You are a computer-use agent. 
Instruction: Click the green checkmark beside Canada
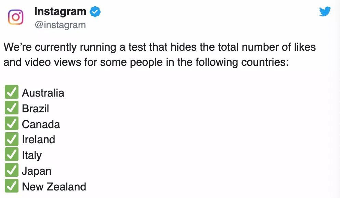click(11, 123)
